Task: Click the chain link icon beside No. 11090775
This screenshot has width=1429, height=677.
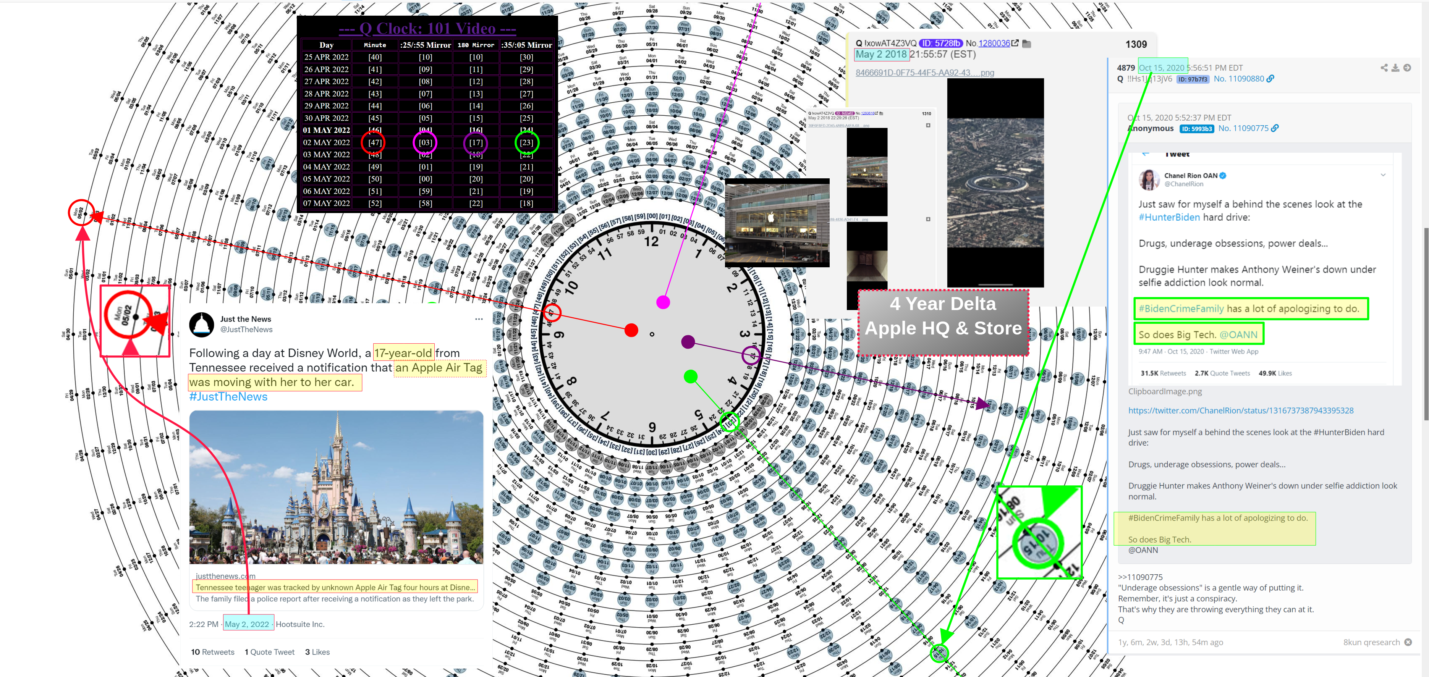Action: [1275, 128]
